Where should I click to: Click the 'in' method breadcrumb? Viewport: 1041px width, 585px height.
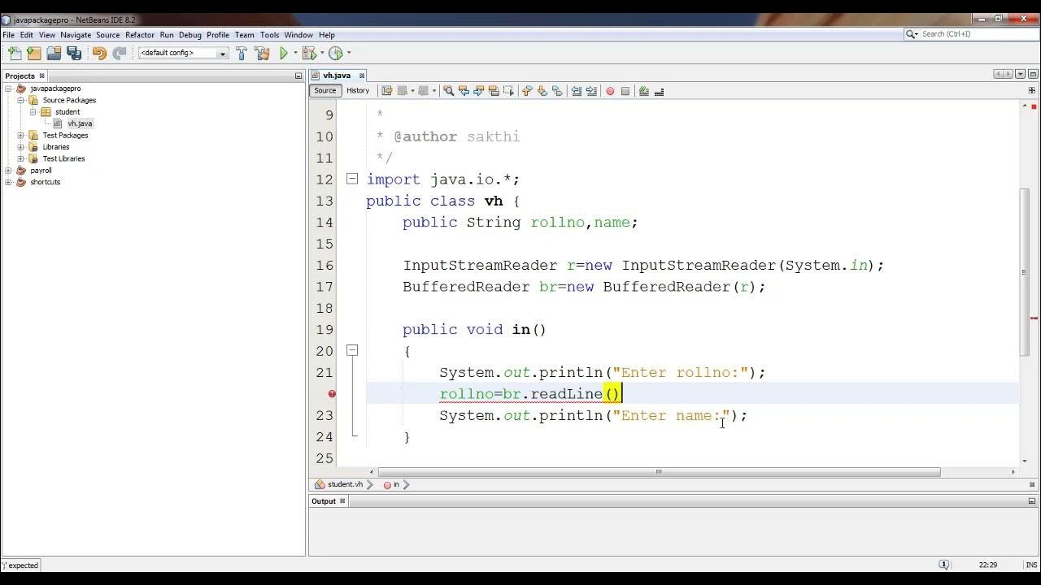(x=396, y=484)
